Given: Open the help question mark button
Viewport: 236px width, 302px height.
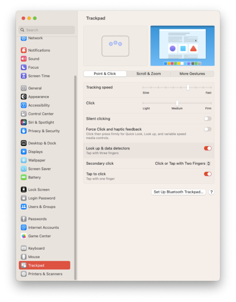Looking at the screenshot, I should 211,192.
